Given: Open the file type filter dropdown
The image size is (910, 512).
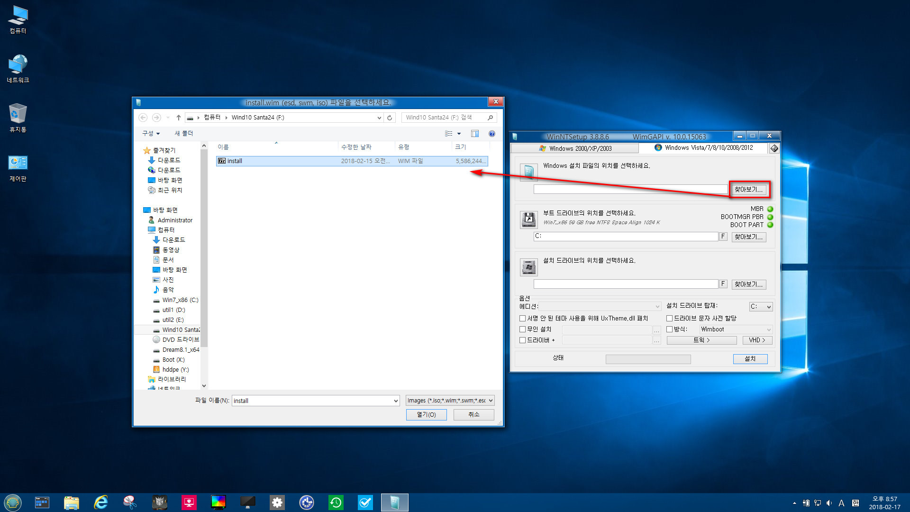Looking at the screenshot, I should coord(491,401).
